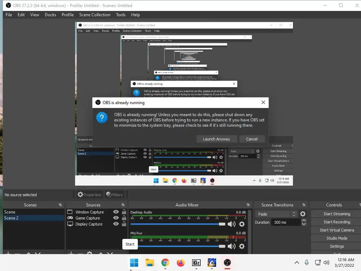The image size is (361, 271).
Task: Toggle lock on Display Capture source
Action: [x=124, y=223]
